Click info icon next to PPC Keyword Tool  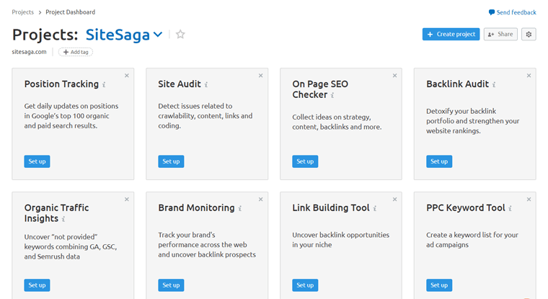pos(511,208)
